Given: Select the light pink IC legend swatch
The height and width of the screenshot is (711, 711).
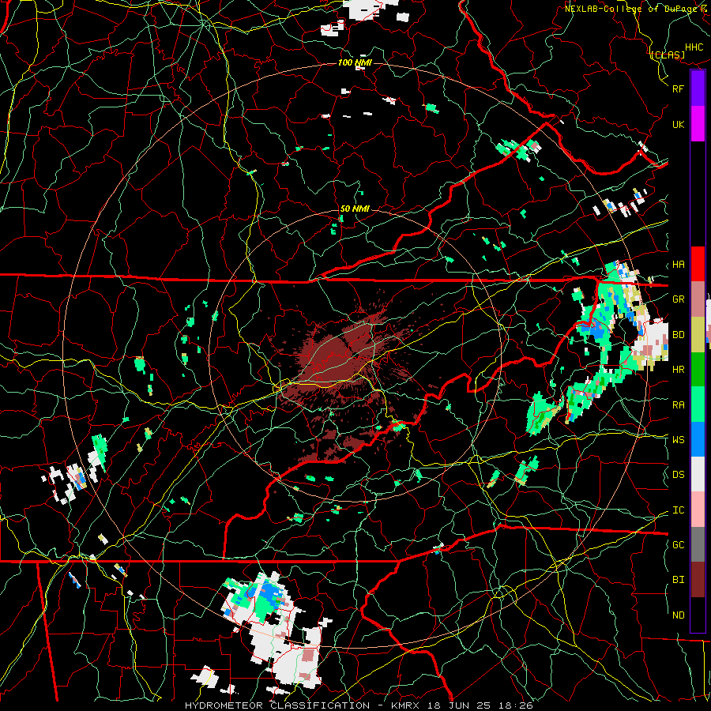Looking at the screenshot, I should click(698, 510).
